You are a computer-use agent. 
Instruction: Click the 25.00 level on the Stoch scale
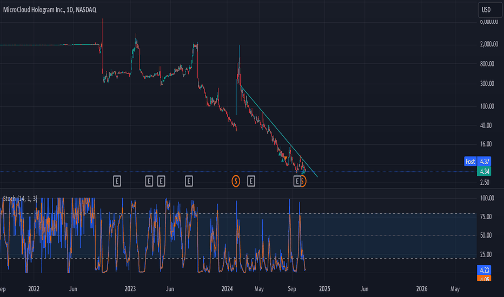[x=486, y=254]
